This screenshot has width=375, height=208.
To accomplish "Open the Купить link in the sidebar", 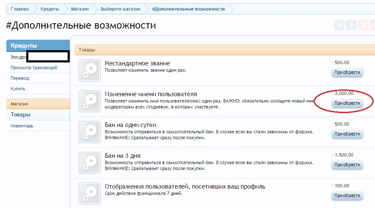I will coord(18,89).
